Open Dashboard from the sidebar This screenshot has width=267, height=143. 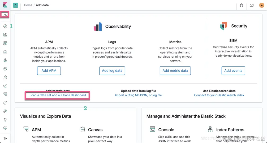point(5,43)
